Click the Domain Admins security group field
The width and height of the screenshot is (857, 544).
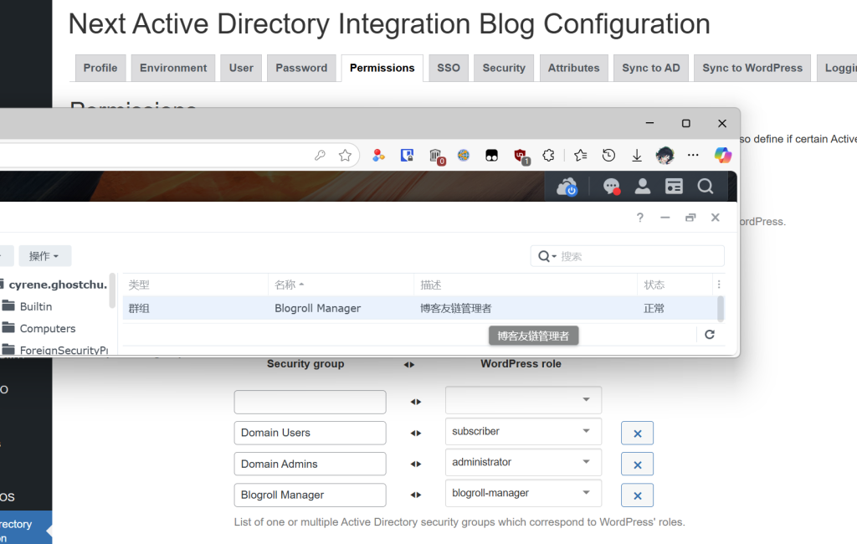(x=310, y=464)
